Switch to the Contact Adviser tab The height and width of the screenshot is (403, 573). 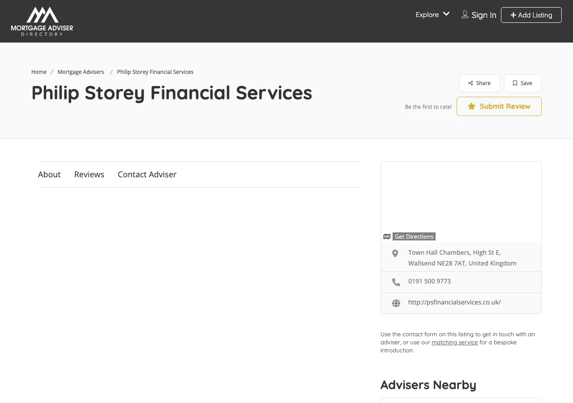pyautogui.click(x=147, y=174)
